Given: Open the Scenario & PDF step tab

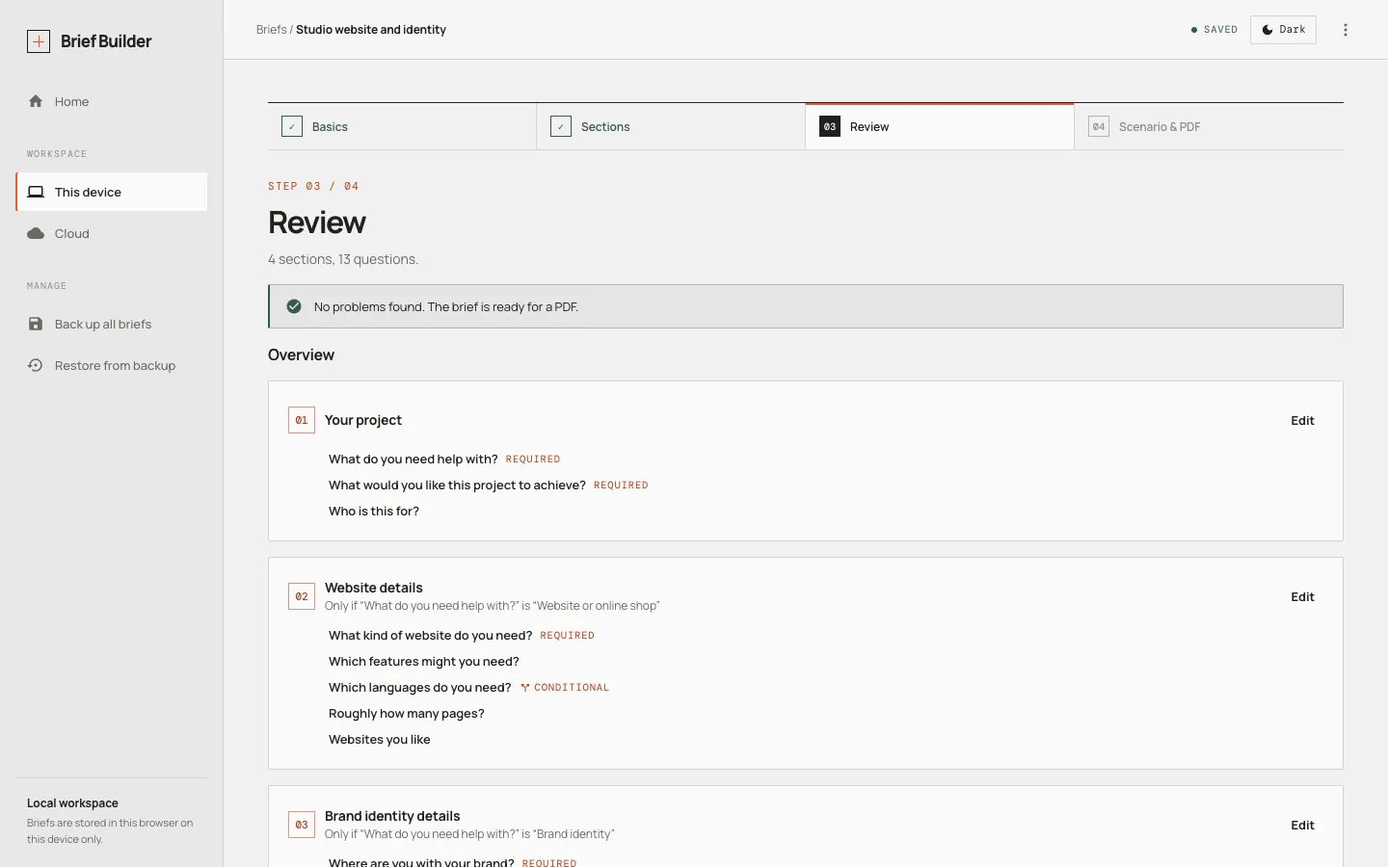Looking at the screenshot, I should coord(1209,126).
